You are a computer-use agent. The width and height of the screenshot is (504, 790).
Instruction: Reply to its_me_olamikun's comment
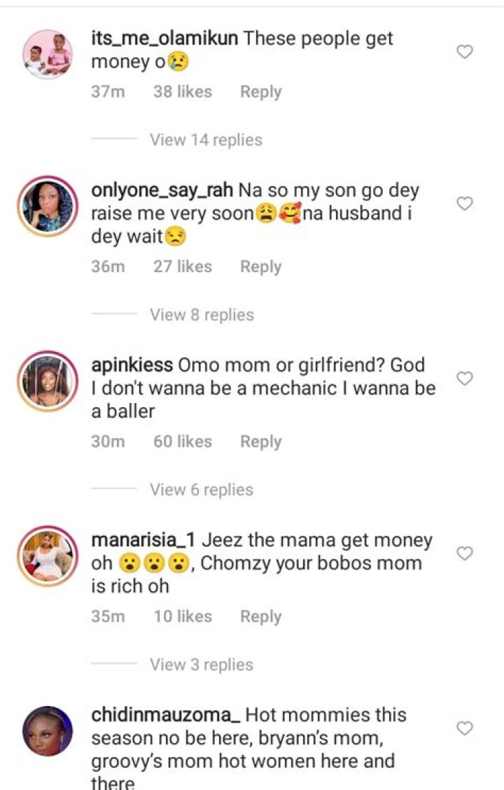(x=260, y=92)
